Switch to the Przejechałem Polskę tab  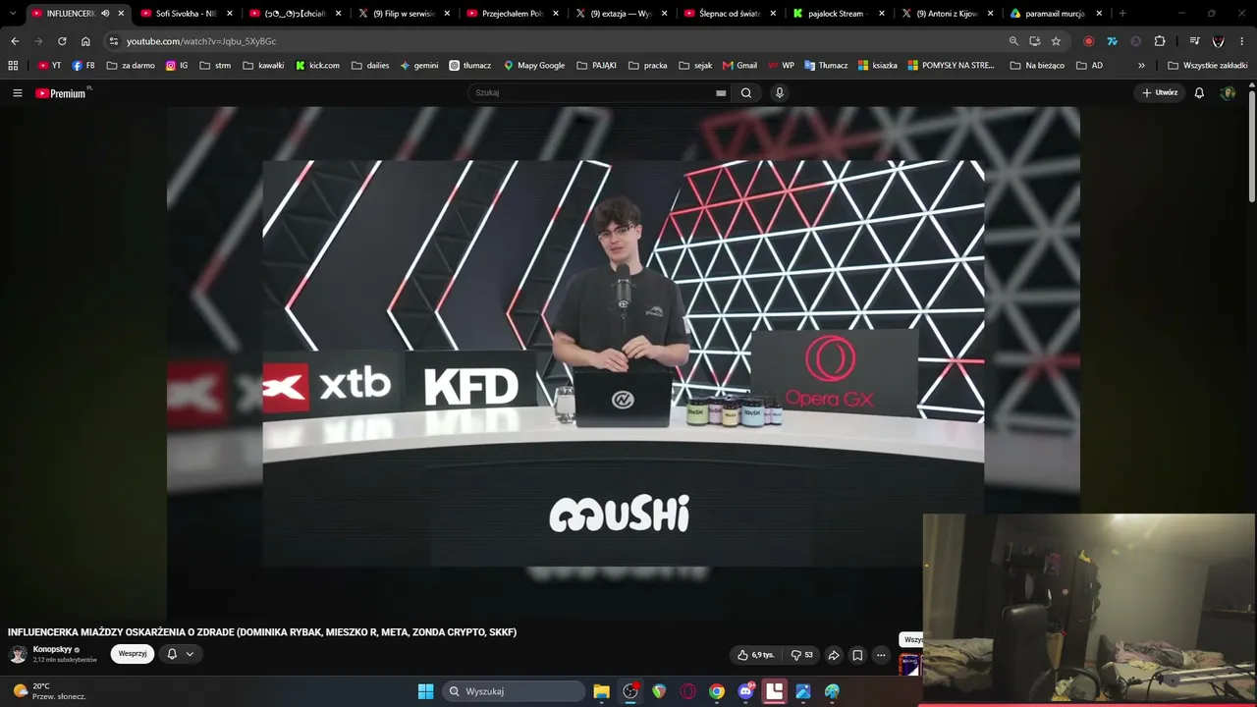pyautogui.click(x=513, y=14)
